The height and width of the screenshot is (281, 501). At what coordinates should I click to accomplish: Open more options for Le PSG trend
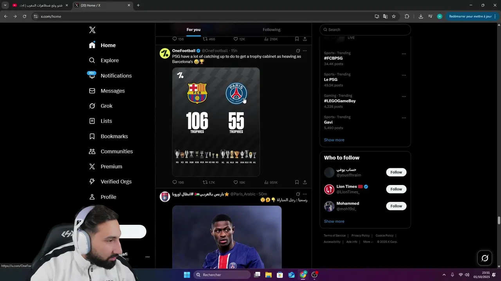coord(404,75)
